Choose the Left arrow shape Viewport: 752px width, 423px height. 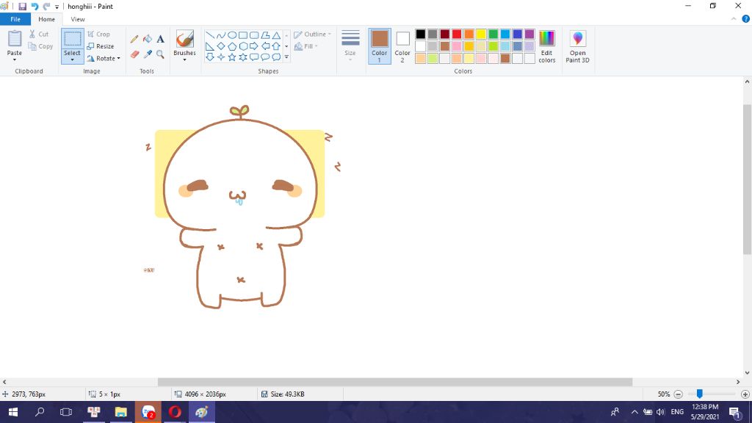point(265,46)
